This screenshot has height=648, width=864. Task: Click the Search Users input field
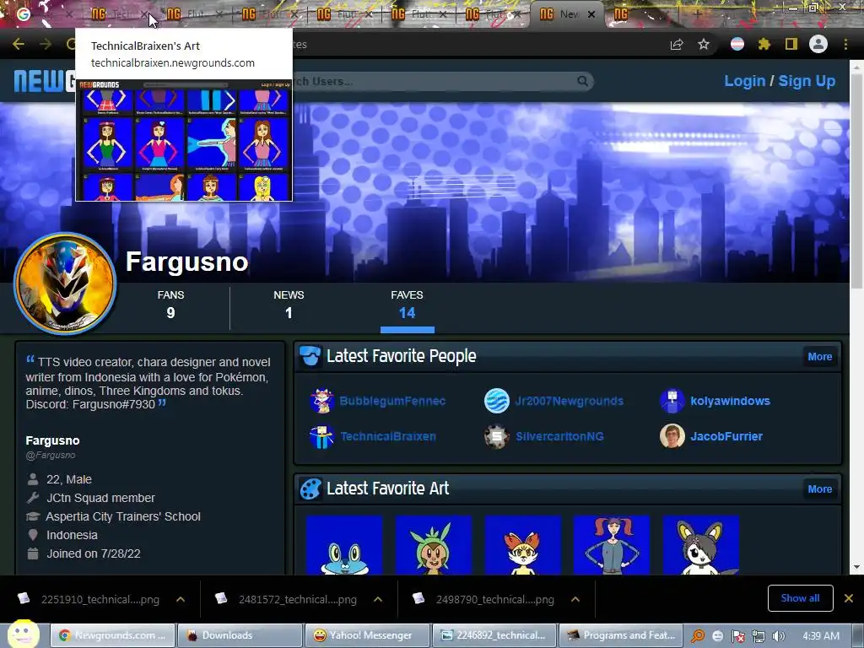pos(435,81)
